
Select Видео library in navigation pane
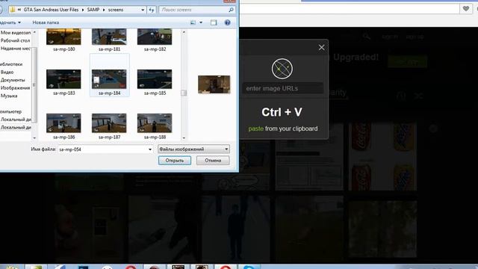pyautogui.click(x=7, y=72)
